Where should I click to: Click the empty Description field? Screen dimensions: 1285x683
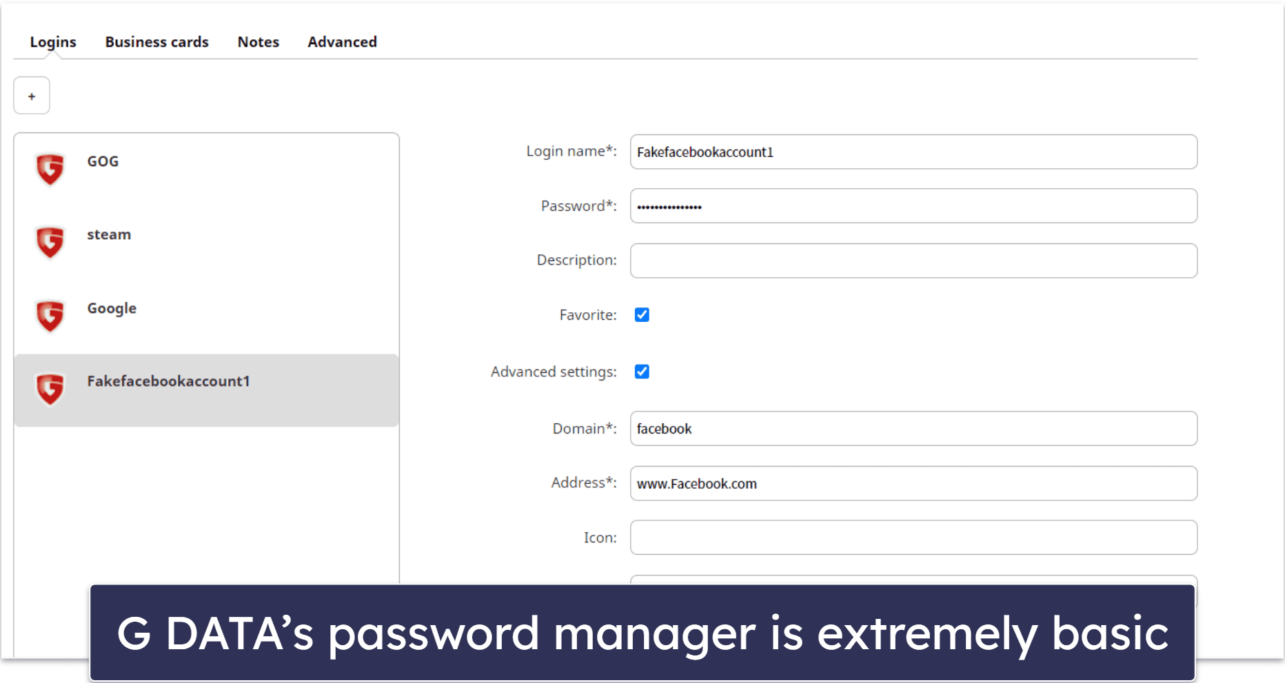[x=913, y=261]
